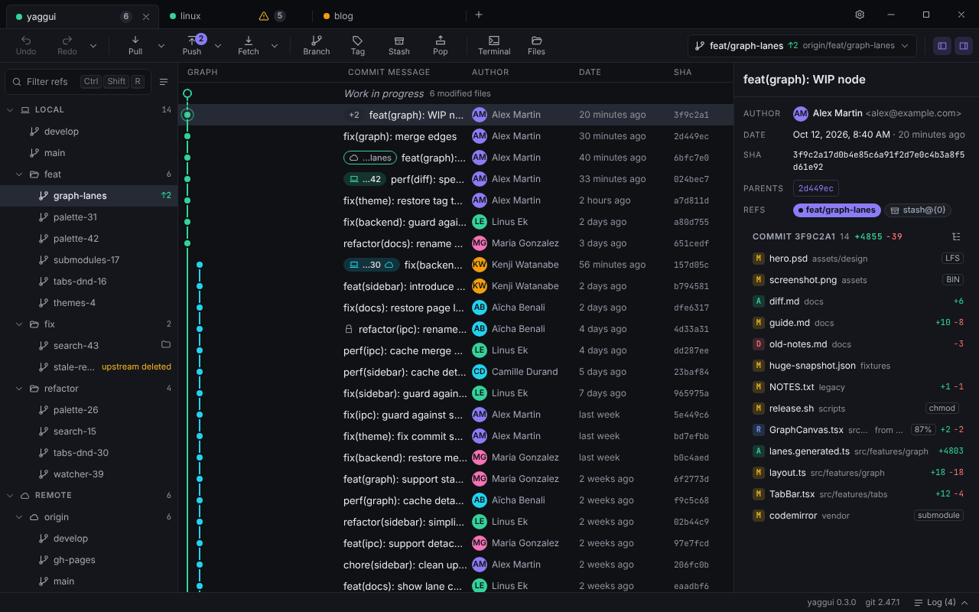Open the Terminal from the toolbar
Image resolution: width=979 pixels, height=612 pixels.
494,45
